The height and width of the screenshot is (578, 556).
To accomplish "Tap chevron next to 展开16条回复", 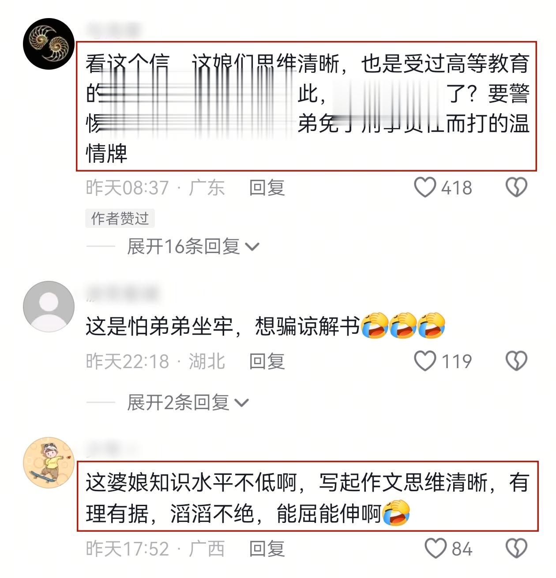I will point(252,247).
